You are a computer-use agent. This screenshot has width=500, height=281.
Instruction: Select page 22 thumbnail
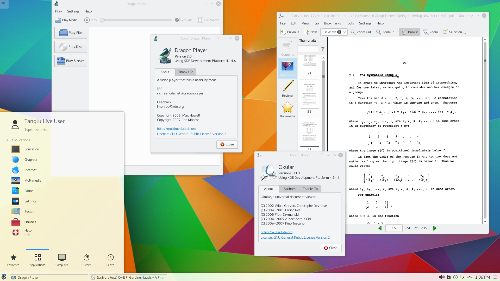tap(309, 94)
